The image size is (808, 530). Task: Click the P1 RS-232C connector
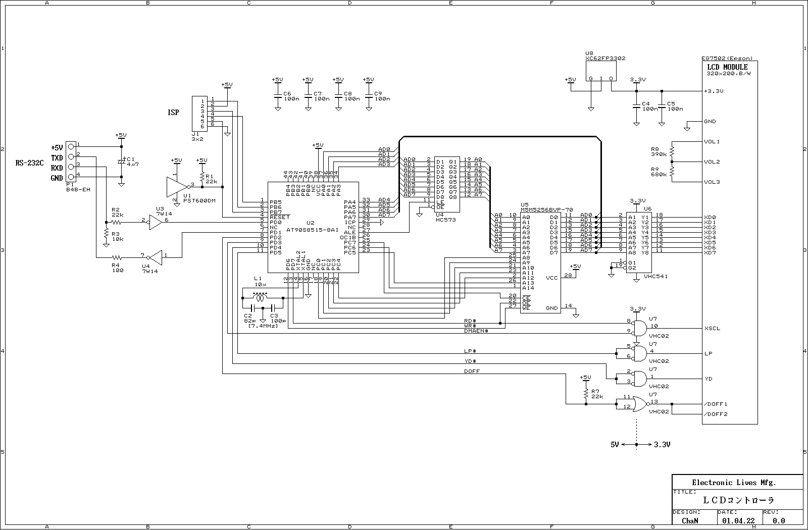[71, 162]
